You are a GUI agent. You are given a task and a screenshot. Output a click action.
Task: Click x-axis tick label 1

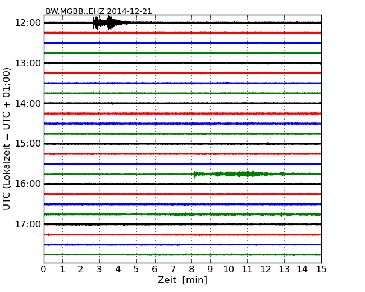(62, 270)
